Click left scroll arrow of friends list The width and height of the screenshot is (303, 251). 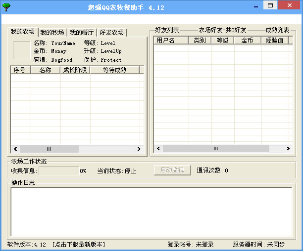pos(158,148)
